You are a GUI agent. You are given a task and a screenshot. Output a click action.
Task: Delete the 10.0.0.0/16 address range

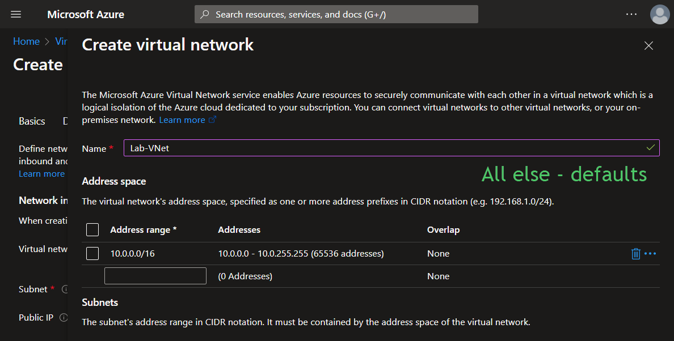tap(636, 254)
